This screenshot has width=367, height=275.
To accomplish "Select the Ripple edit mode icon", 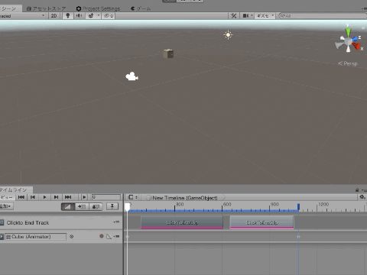I will [x=82, y=206].
